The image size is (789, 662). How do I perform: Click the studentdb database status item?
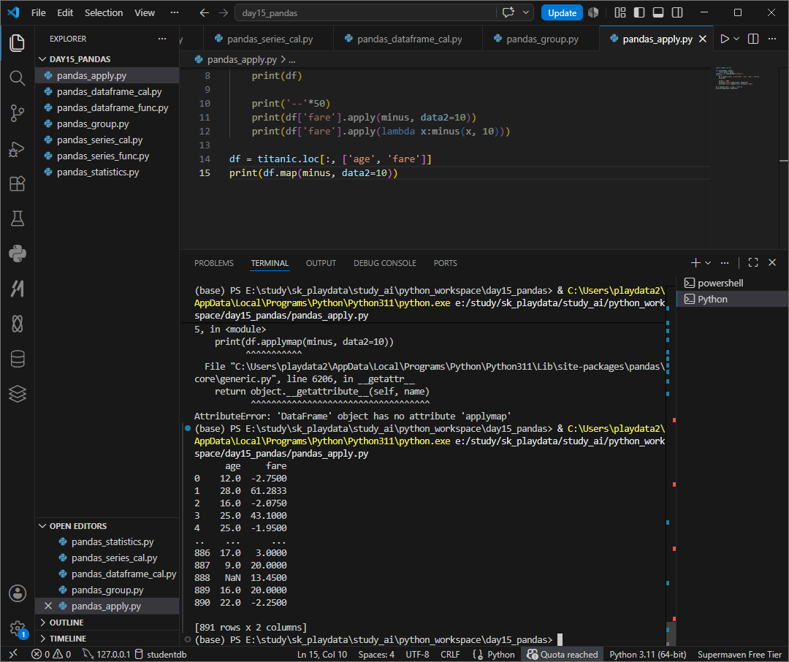tap(161, 655)
